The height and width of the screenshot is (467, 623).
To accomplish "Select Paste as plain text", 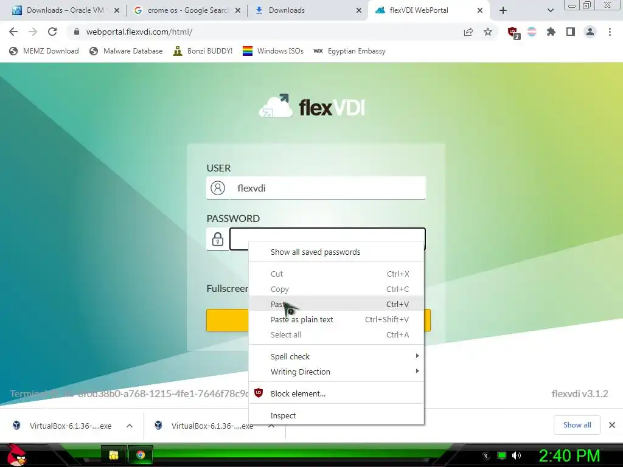I will (x=336, y=319).
